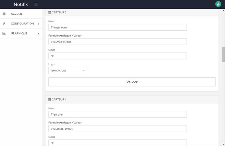Click the Accueil table icon
Viewport: 225px width, 146px height.
(x=4, y=14)
